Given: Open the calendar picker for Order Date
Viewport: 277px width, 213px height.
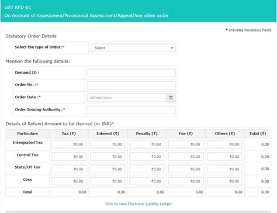Looking at the screenshot, I should point(171,98).
